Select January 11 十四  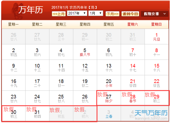(x=61, y=67)
